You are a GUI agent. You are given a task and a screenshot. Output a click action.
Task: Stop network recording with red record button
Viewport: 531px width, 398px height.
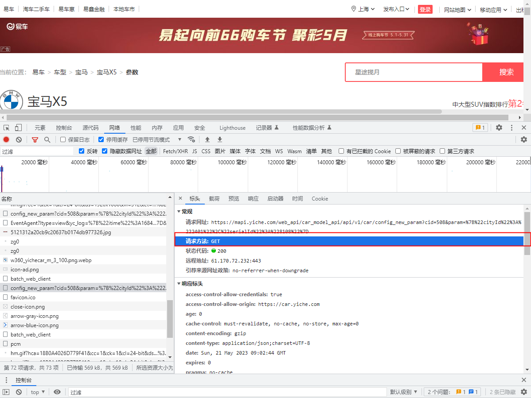tap(6, 139)
